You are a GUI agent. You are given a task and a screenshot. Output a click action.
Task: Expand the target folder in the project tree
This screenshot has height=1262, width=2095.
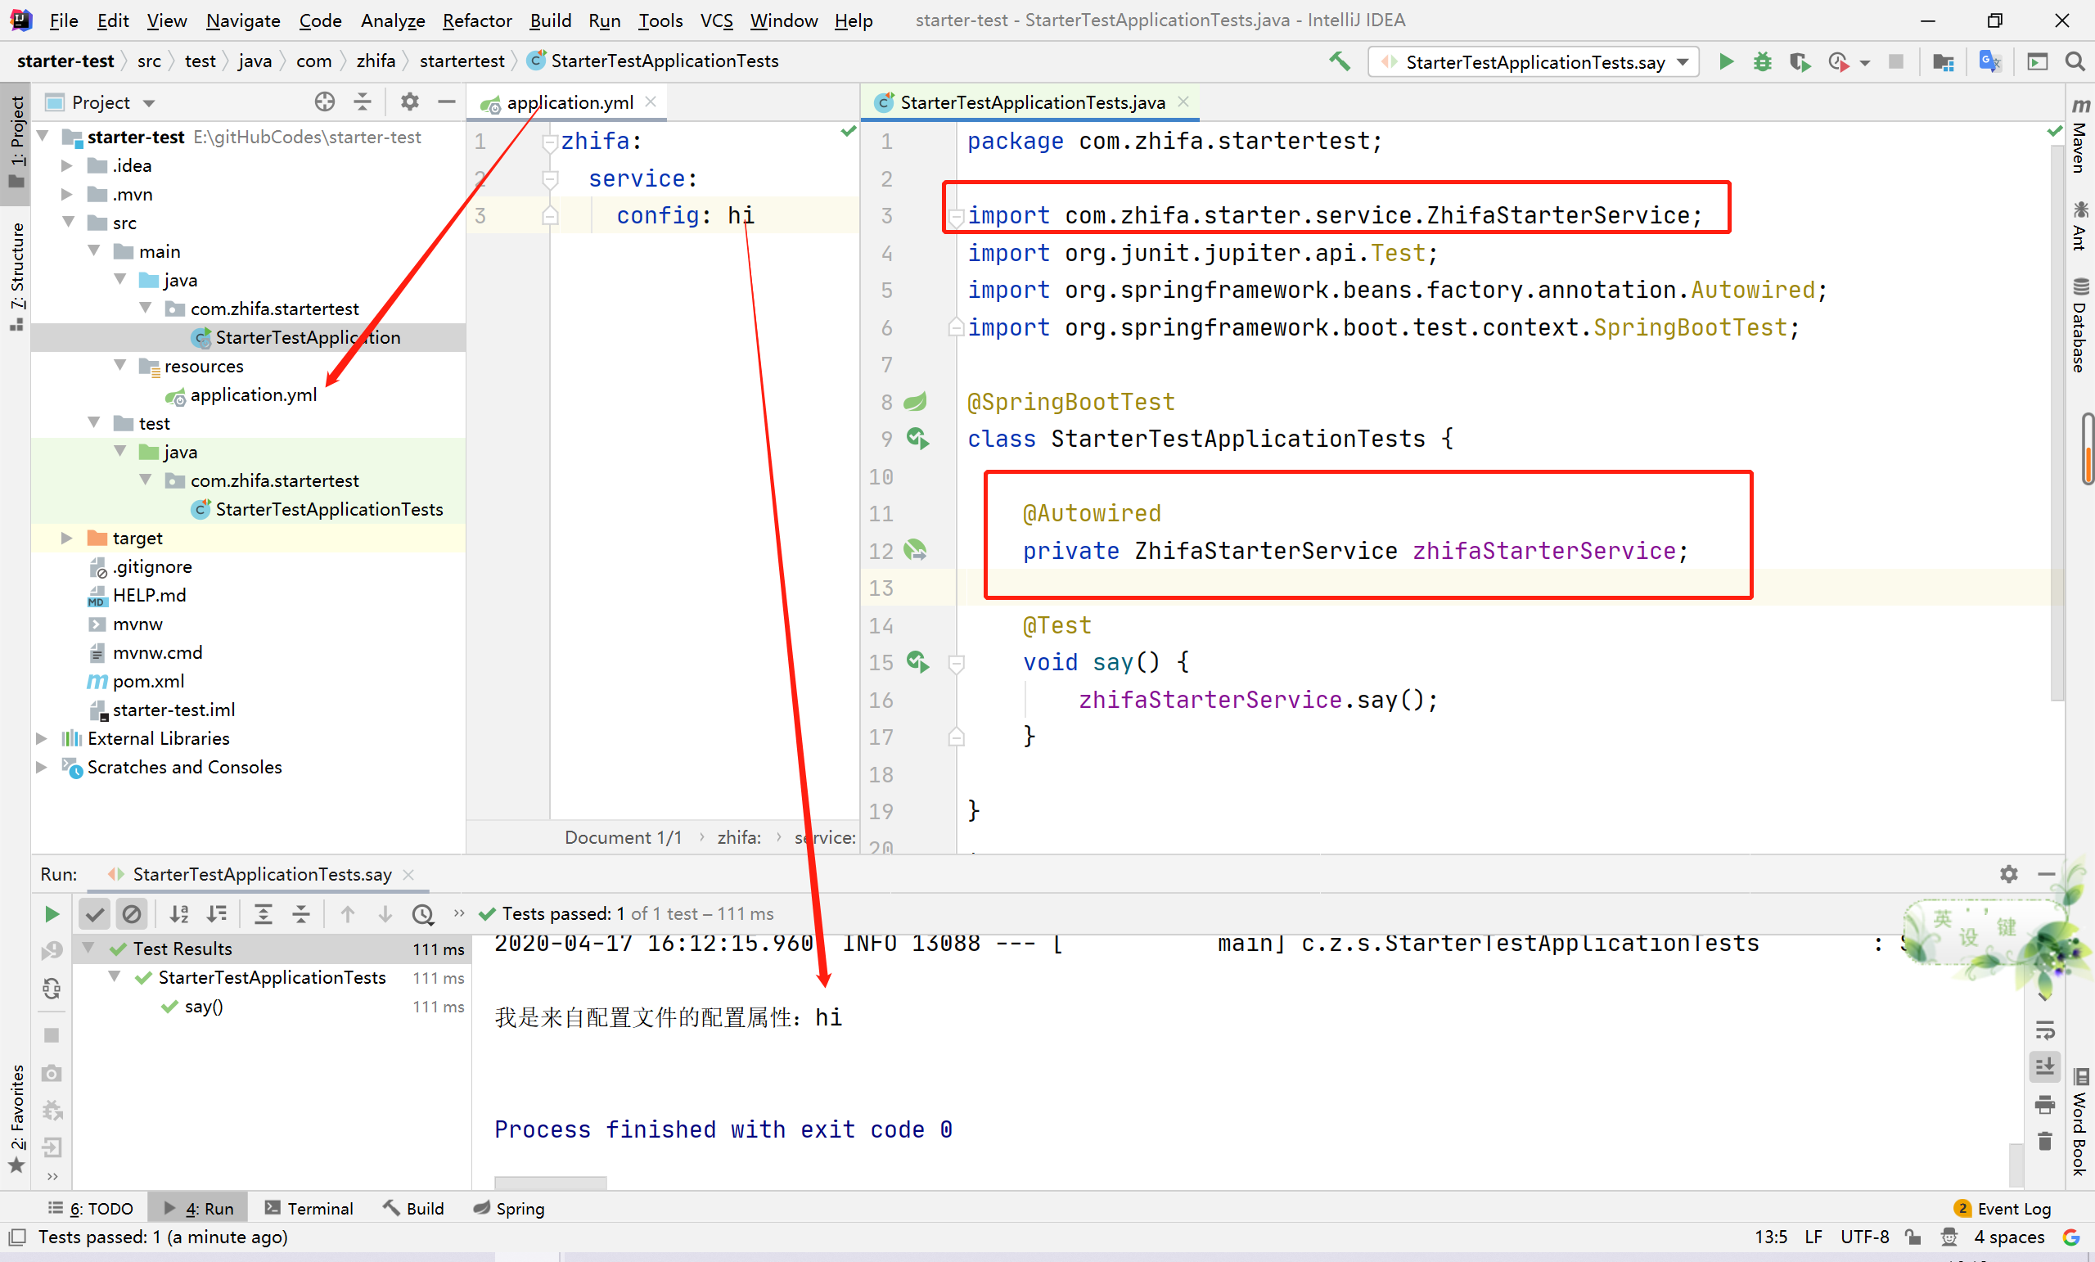(66, 538)
